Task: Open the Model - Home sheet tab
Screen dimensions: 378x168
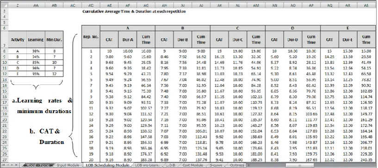Action: pos(37,165)
